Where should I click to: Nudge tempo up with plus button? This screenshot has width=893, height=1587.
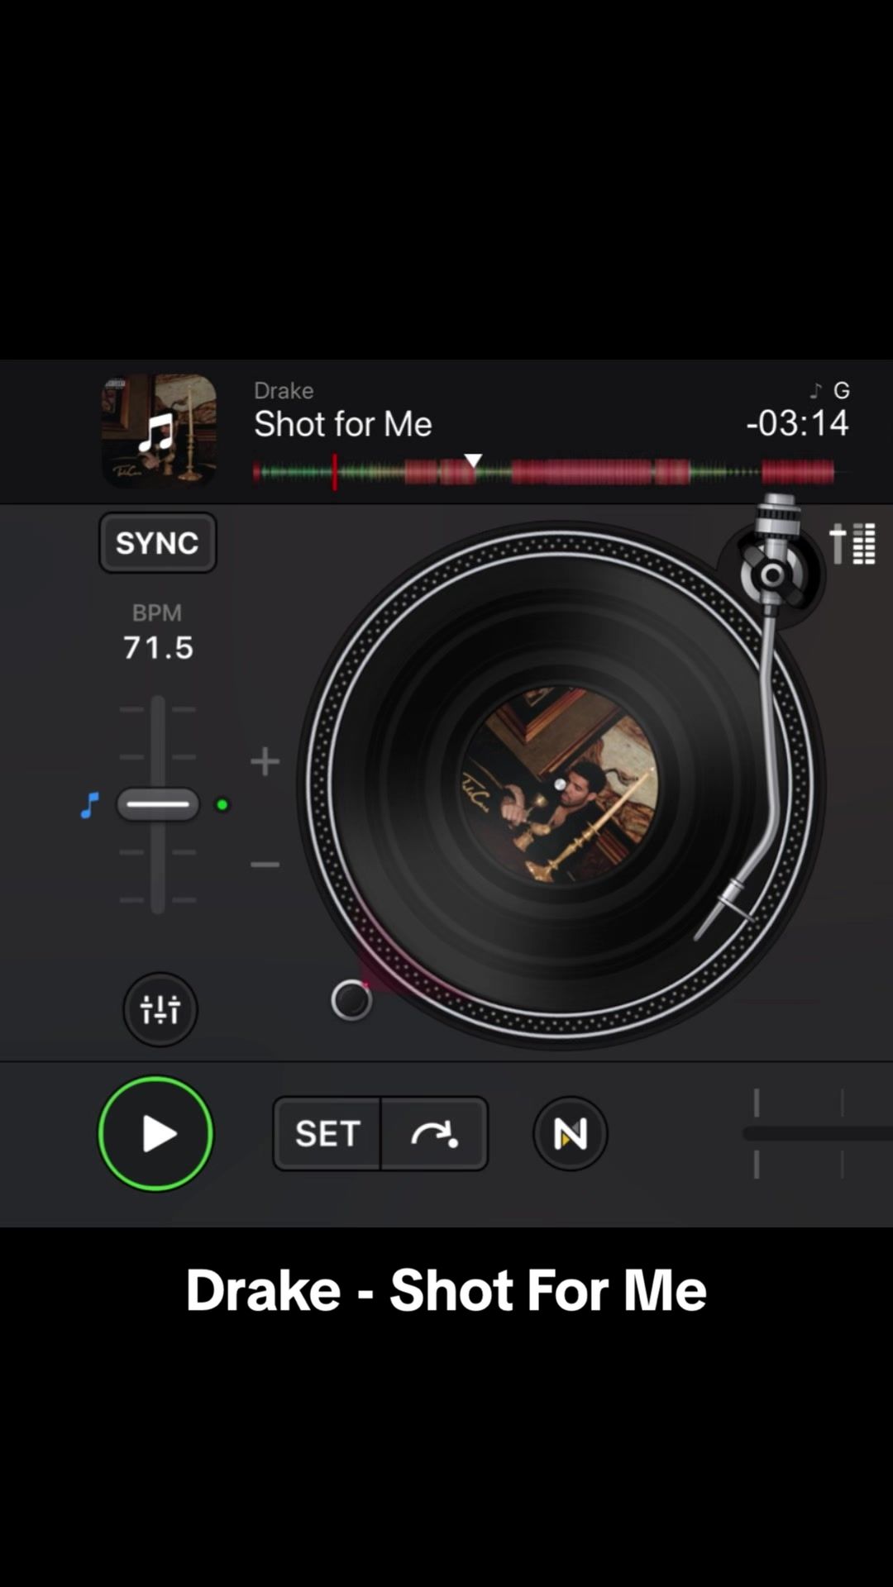[265, 761]
